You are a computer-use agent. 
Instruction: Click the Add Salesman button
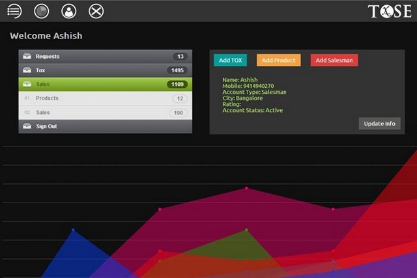point(334,60)
